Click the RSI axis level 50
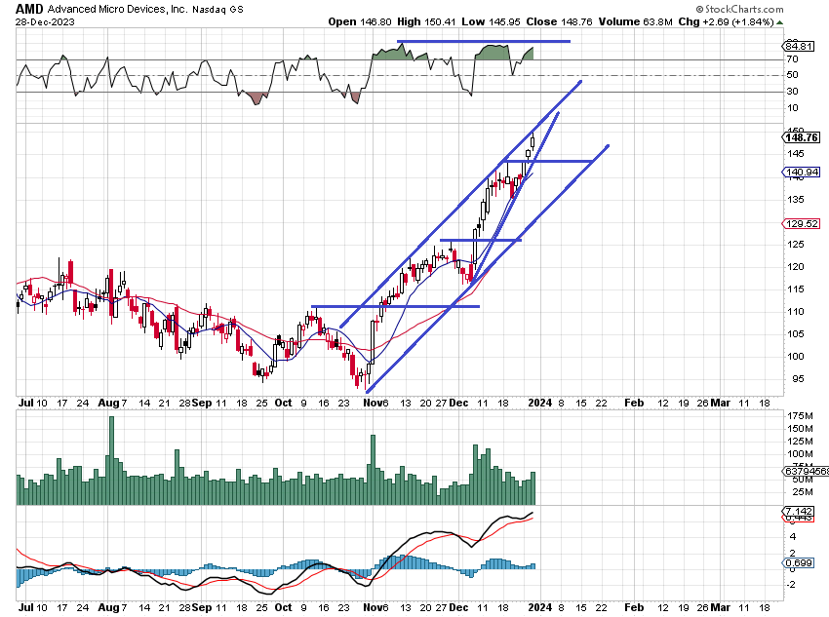829x617 pixels. tap(792, 75)
